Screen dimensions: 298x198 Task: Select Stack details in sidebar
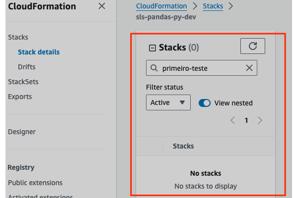[x=39, y=52]
